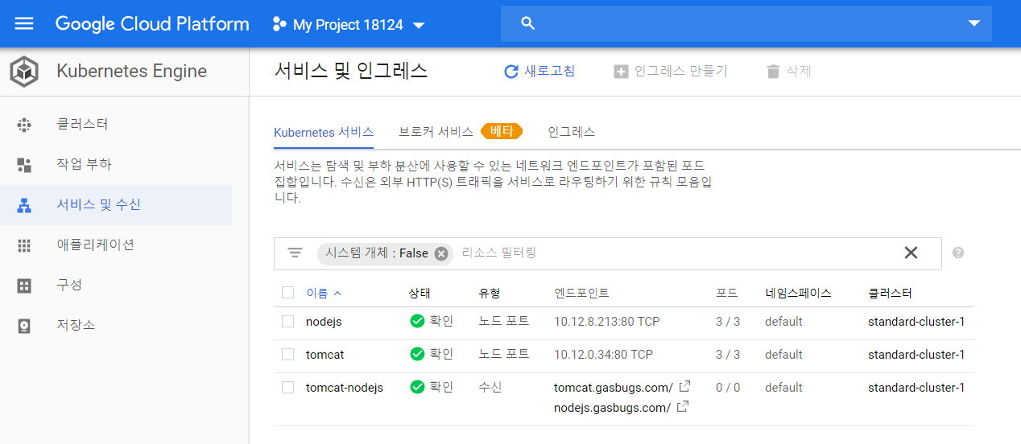Click the 상태 column header
The height and width of the screenshot is (444, 1021).
(x=420, y=293)
